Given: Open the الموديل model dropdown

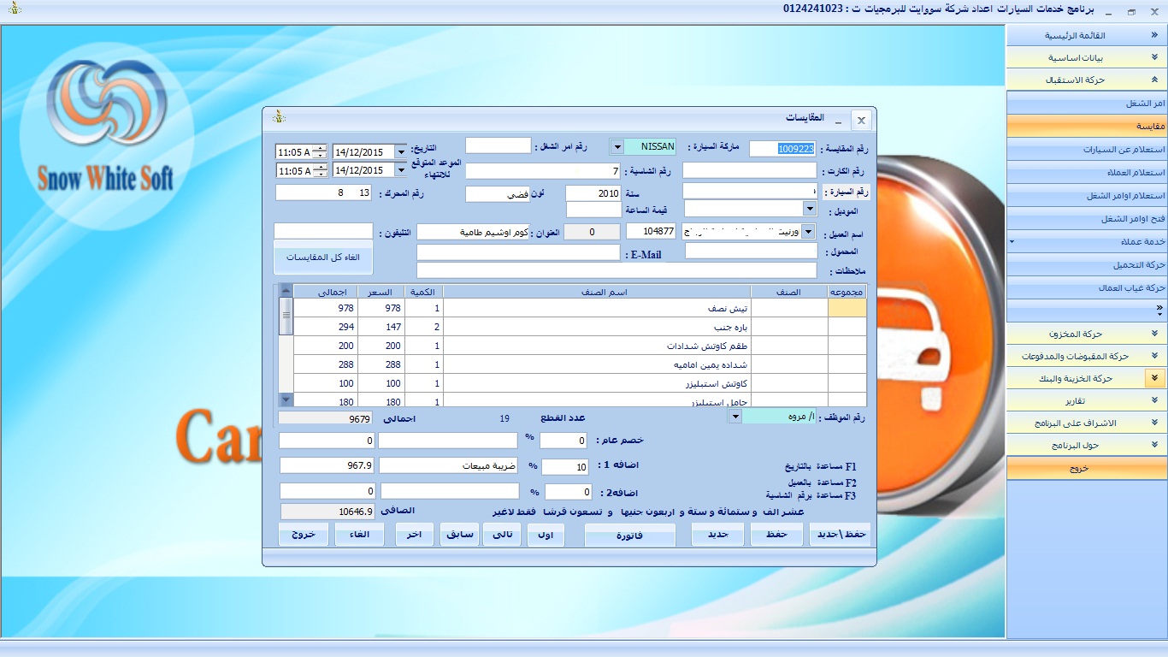Looking at the screenshot, I should 809,208.
